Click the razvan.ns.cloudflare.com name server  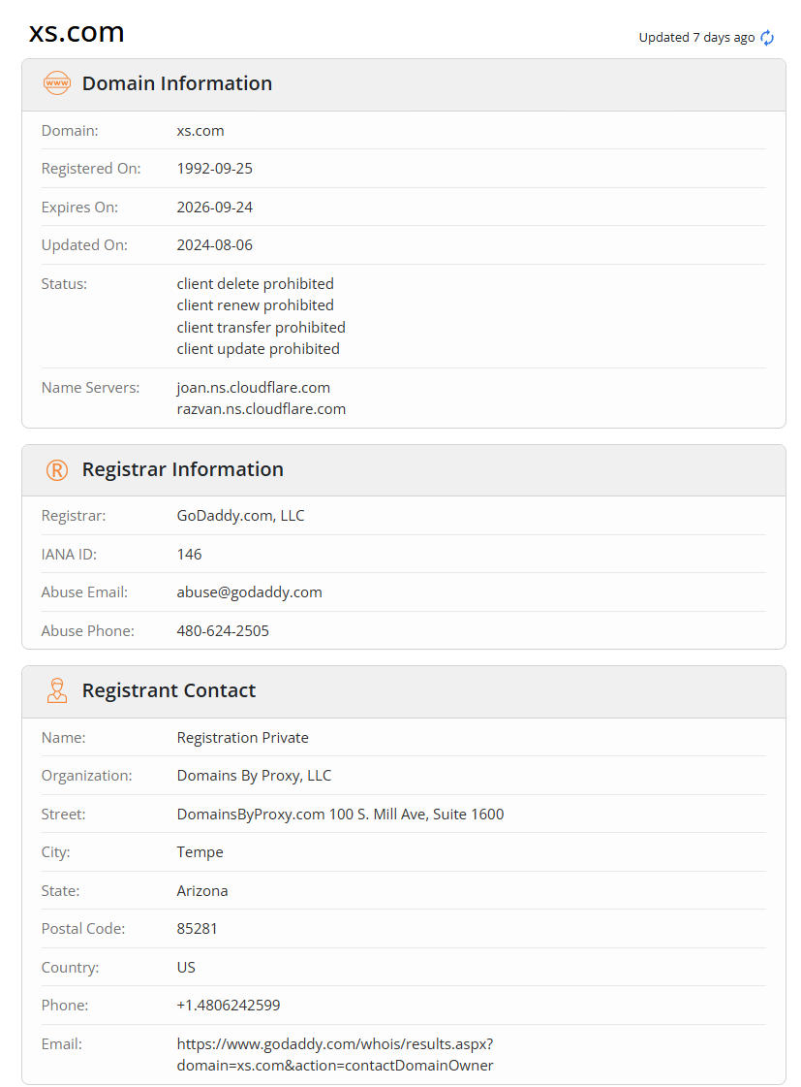[x=261, y=408]
